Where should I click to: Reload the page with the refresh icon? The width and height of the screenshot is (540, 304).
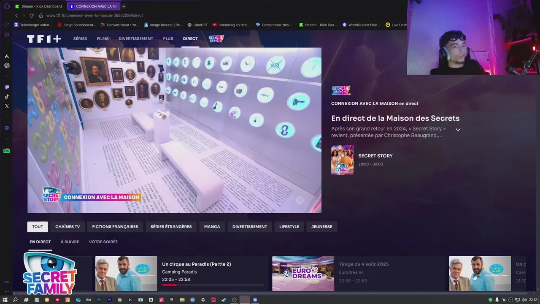point(32,16)
